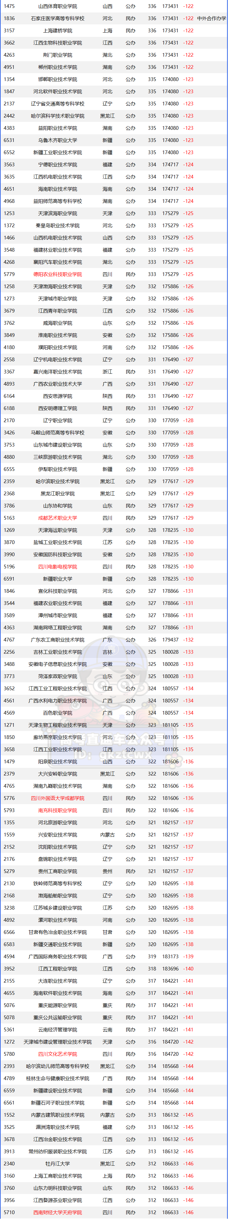Select the 荆门职业学院 entry
Image resolution: width=228 pixels, height=1219 pixels.
[x=58, y=55]
